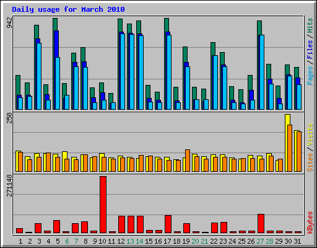Select the tall red KBytes bar for day 10
317x248 pixels.
(103, 205)
